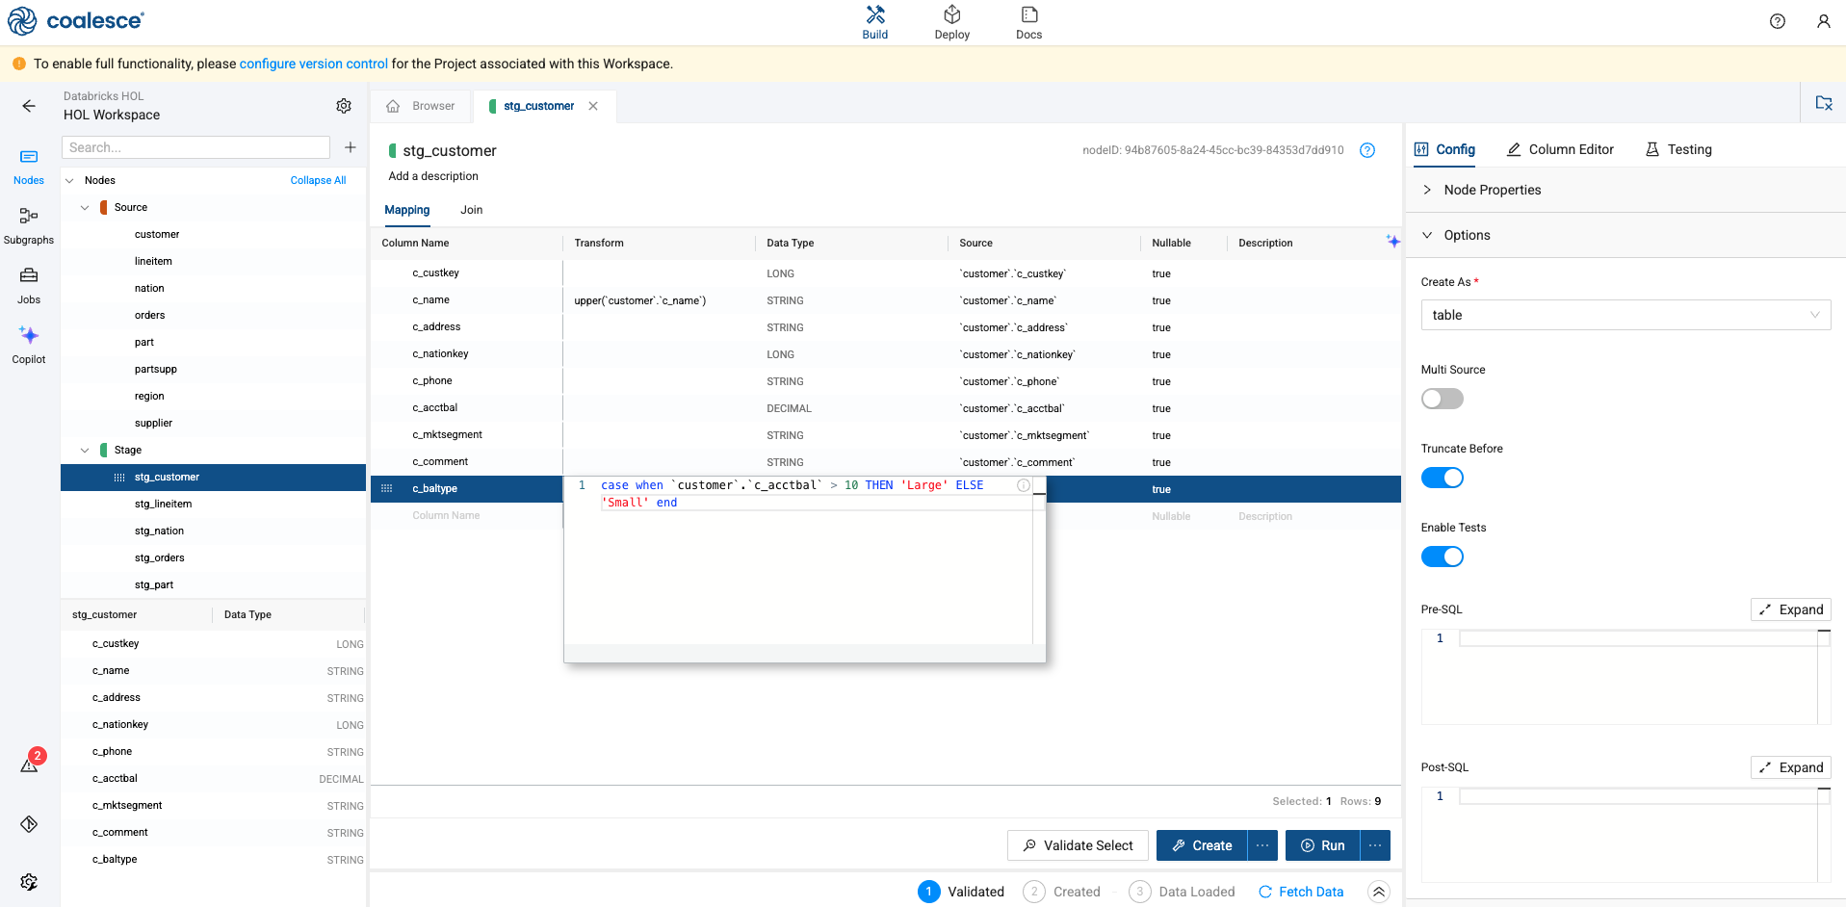Toggle the Multi Source switch
Image resolution: width=1846 pixels, height=907 pixels.
(x=1442, y=399)
